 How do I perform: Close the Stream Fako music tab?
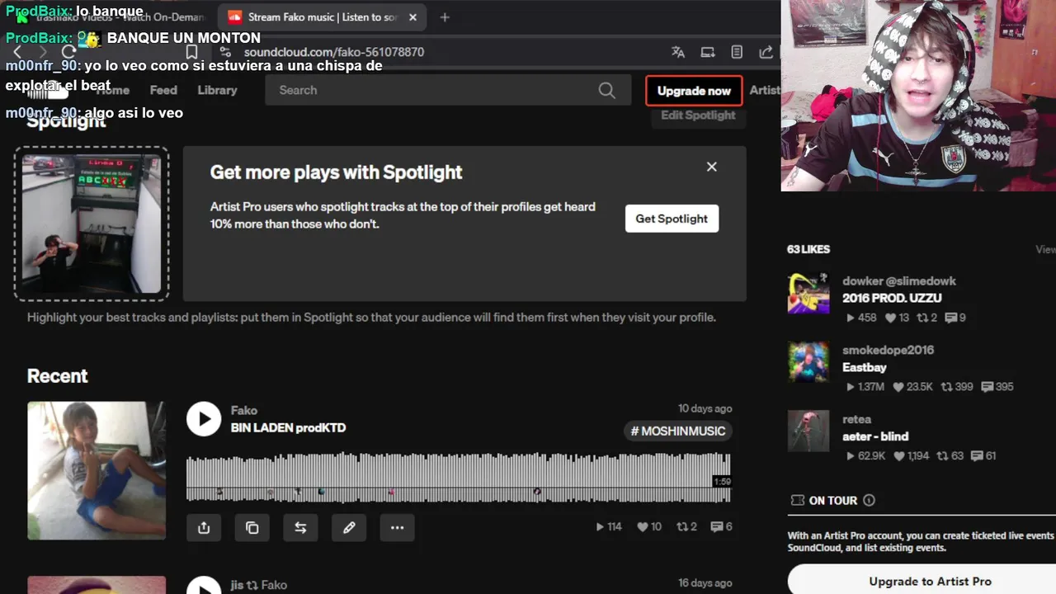click(x=412, y=17)
